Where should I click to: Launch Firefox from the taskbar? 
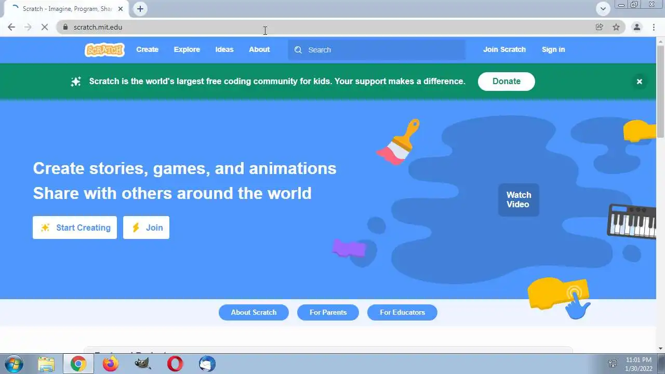[x=111, y=364]
